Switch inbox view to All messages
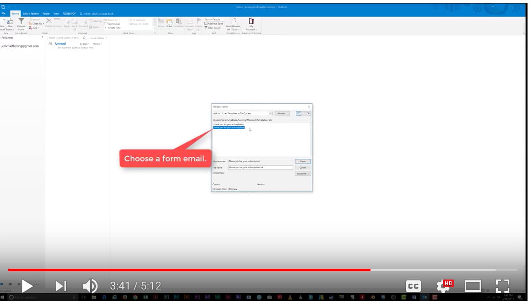This screenshot has width=530, height=306. [x=50, y=43]
